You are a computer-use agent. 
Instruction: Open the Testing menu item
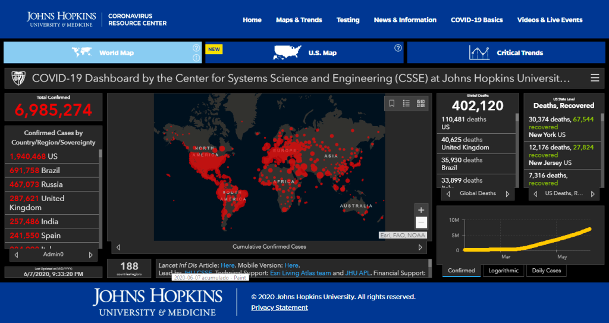348,20
